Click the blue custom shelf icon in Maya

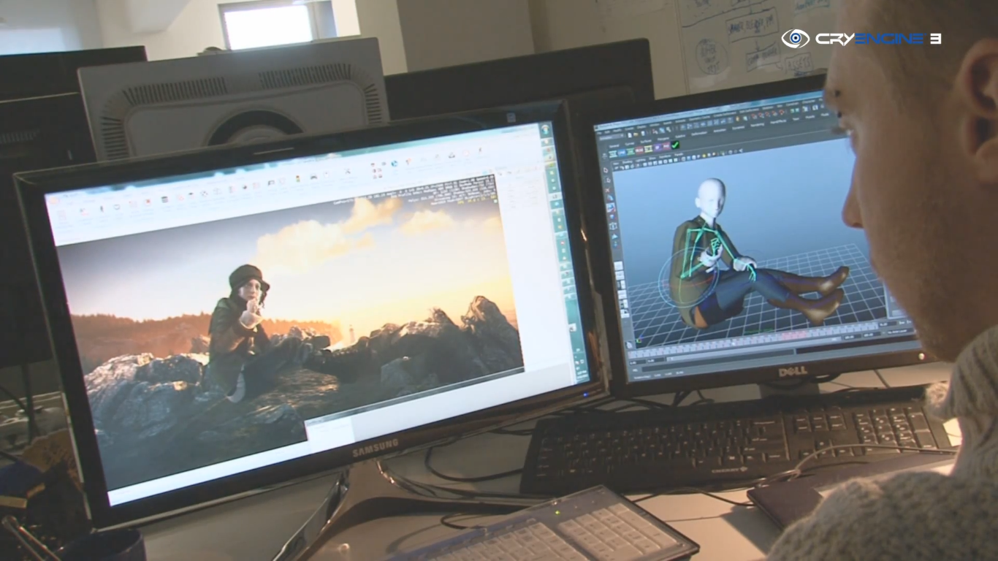tap(622, 153)
